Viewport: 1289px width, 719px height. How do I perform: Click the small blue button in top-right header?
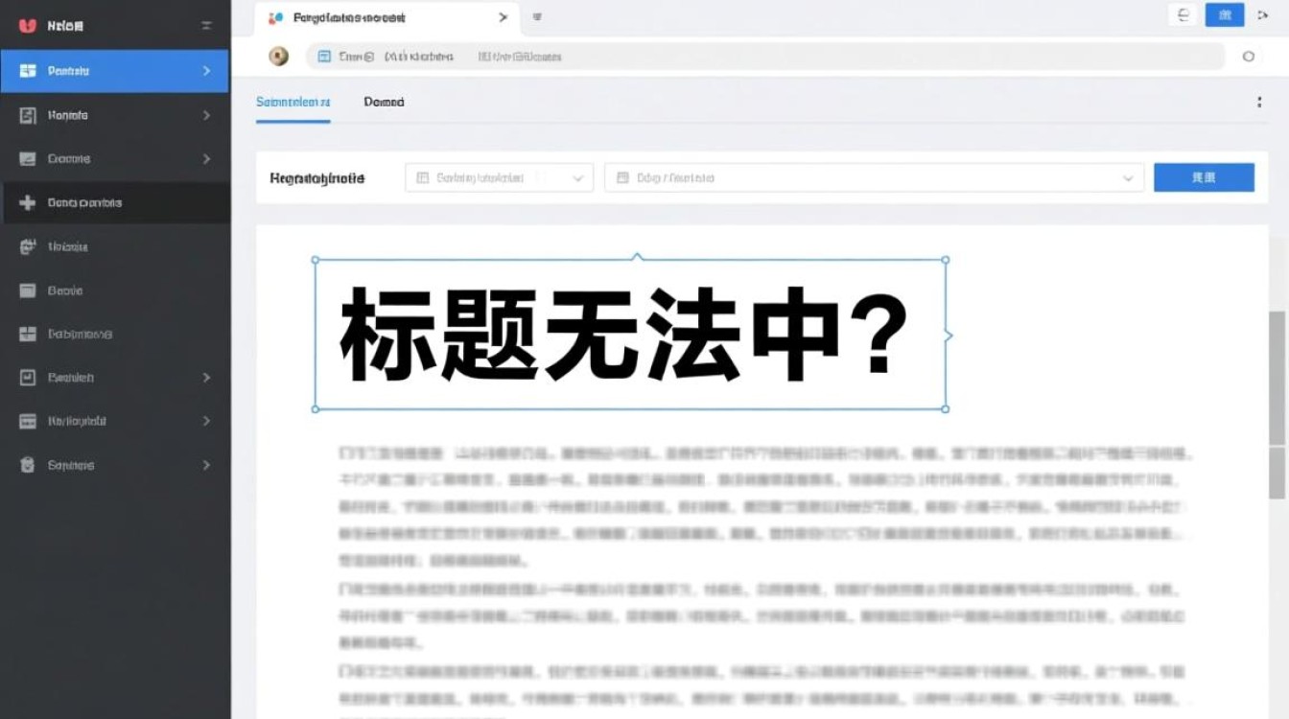[x=1225, y=14]
